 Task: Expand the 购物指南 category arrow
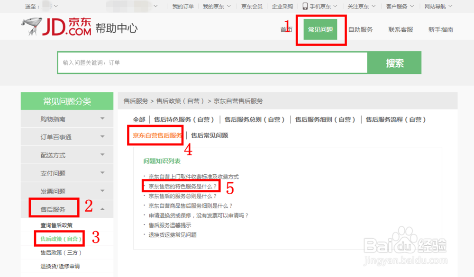(102, 119)
